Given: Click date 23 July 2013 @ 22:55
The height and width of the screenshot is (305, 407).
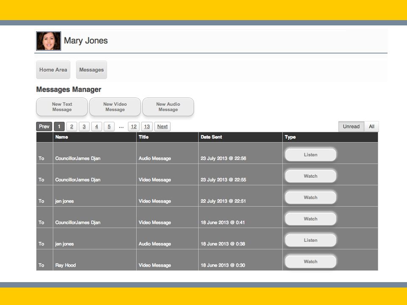Looking at the screenshot, I should pyautogui.click(x=223, y=180).
